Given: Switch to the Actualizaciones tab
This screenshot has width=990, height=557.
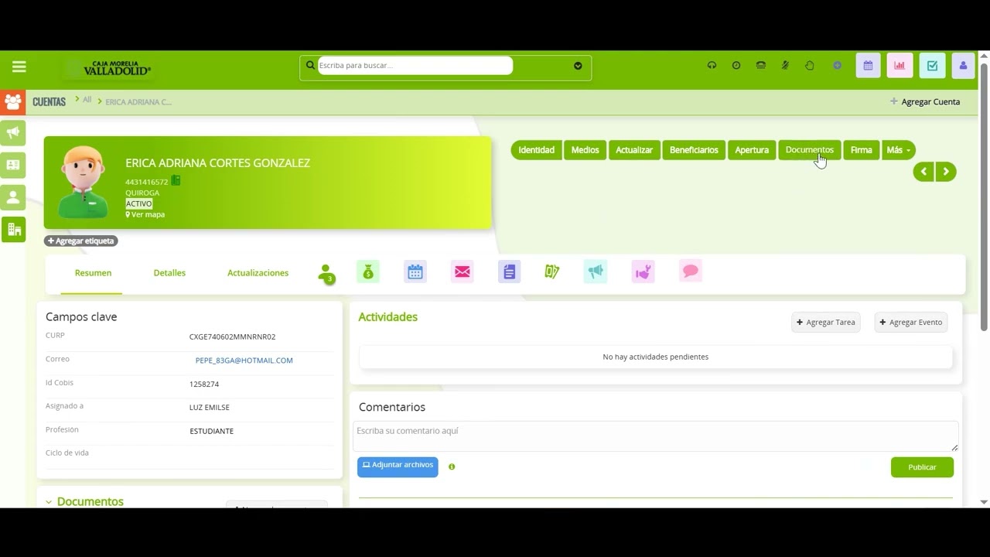Looking at the screenshot, I should (258, 273).
